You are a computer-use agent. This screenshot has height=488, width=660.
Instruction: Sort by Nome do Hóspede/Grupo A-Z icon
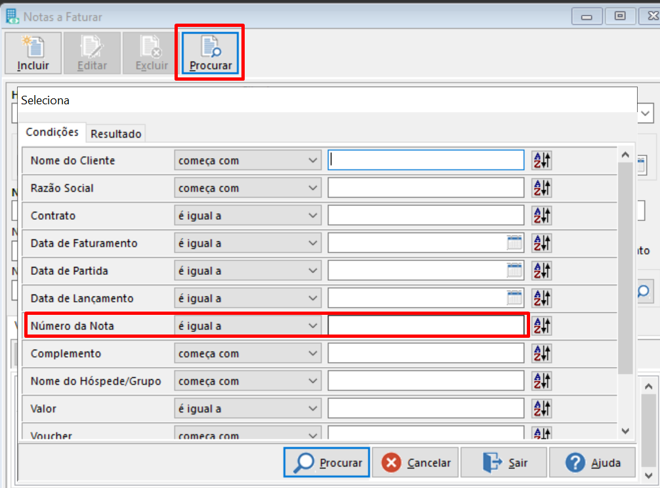[x=542, y=381]
